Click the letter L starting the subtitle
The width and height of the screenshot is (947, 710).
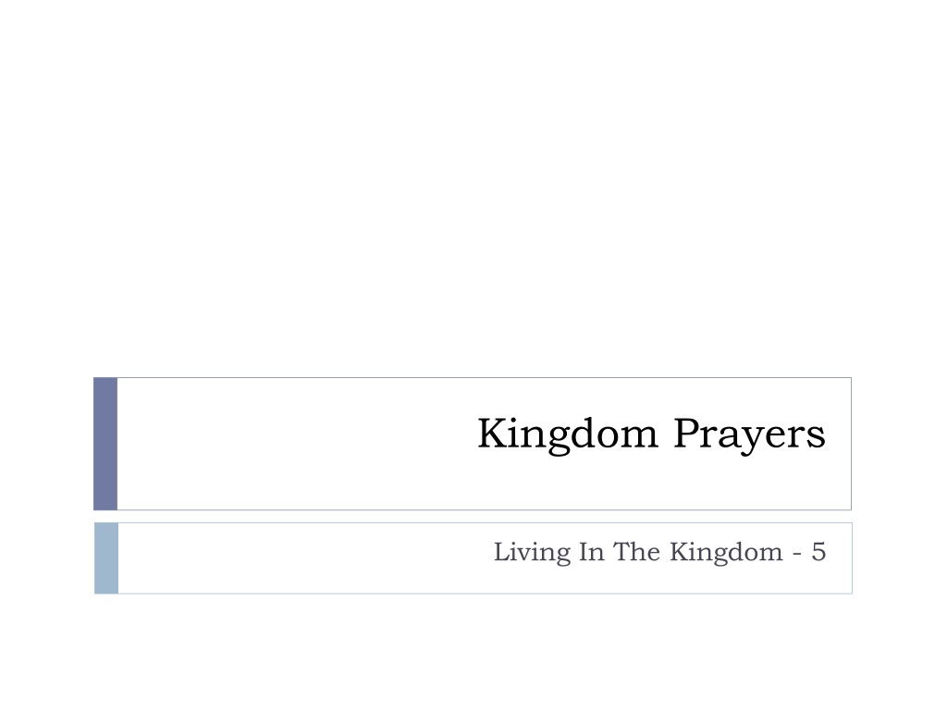coord(502,552)
